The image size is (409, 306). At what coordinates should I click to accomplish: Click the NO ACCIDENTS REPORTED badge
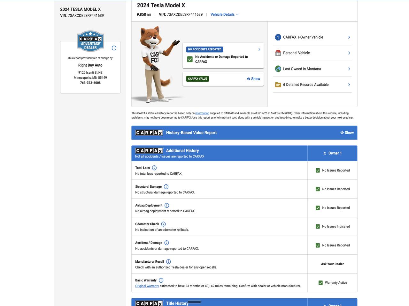click(x=204, y=49)
